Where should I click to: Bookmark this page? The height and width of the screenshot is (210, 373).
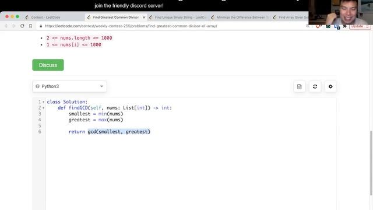[x=30, y=26]
